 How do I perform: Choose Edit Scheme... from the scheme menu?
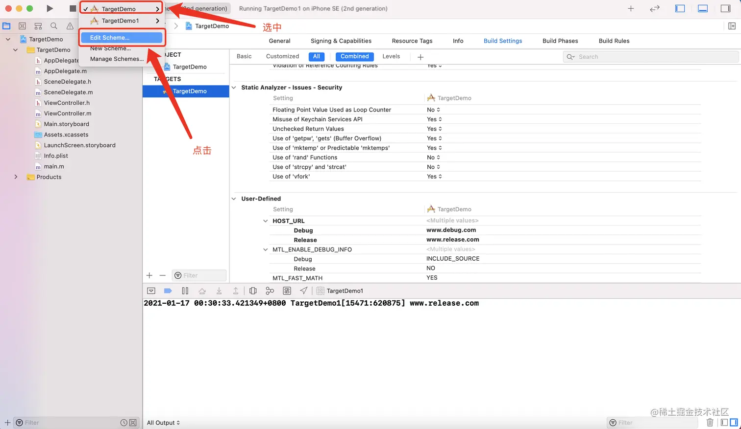(x=122, y=38)
